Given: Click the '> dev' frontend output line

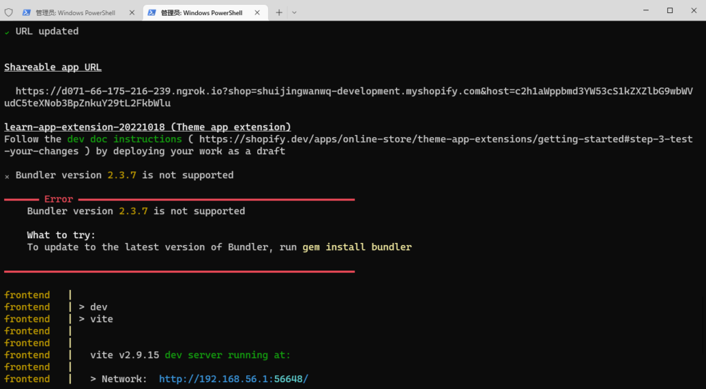Looking at the screenshot, I should [x=93, y=306].
